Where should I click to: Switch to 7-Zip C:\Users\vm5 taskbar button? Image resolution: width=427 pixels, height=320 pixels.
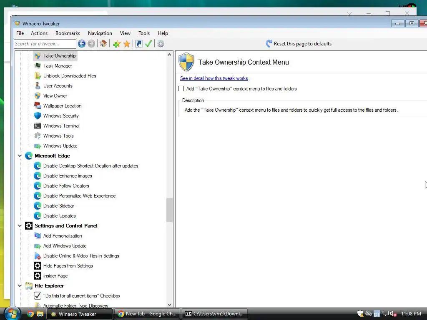[x=215, y=314]
